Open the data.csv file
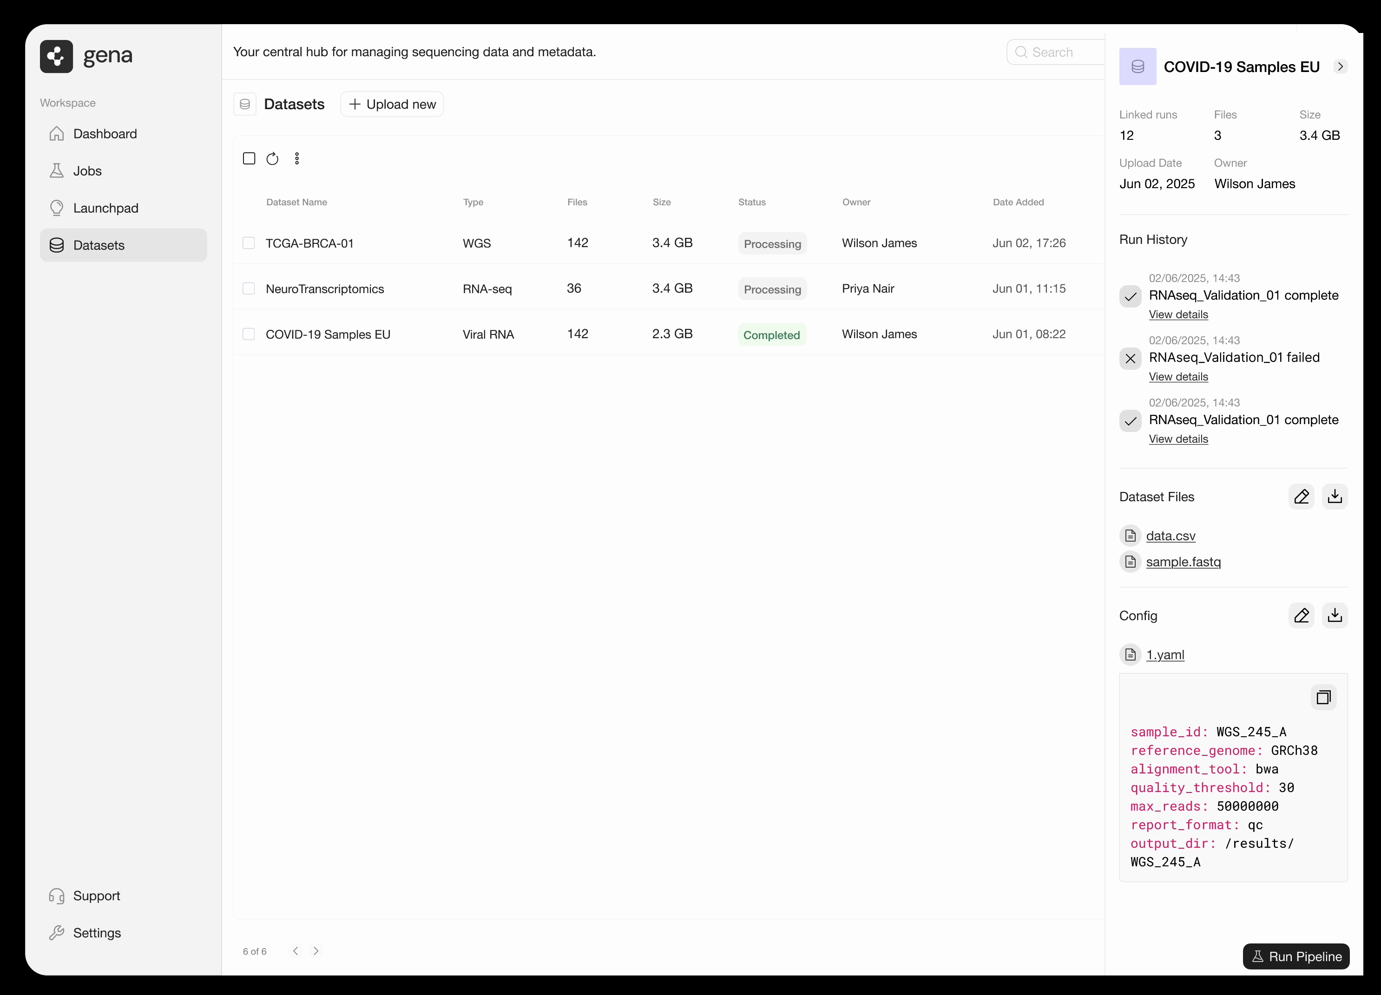This screenshot has width=1381, height=995. (x=1171, y=536)
